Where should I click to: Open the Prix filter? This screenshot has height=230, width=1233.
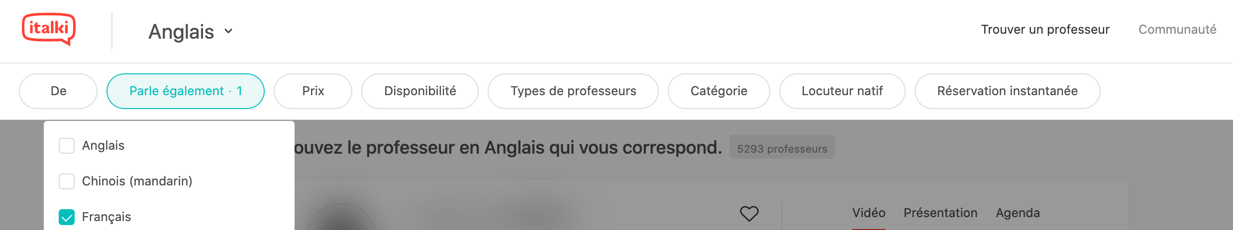coord(313,91)
